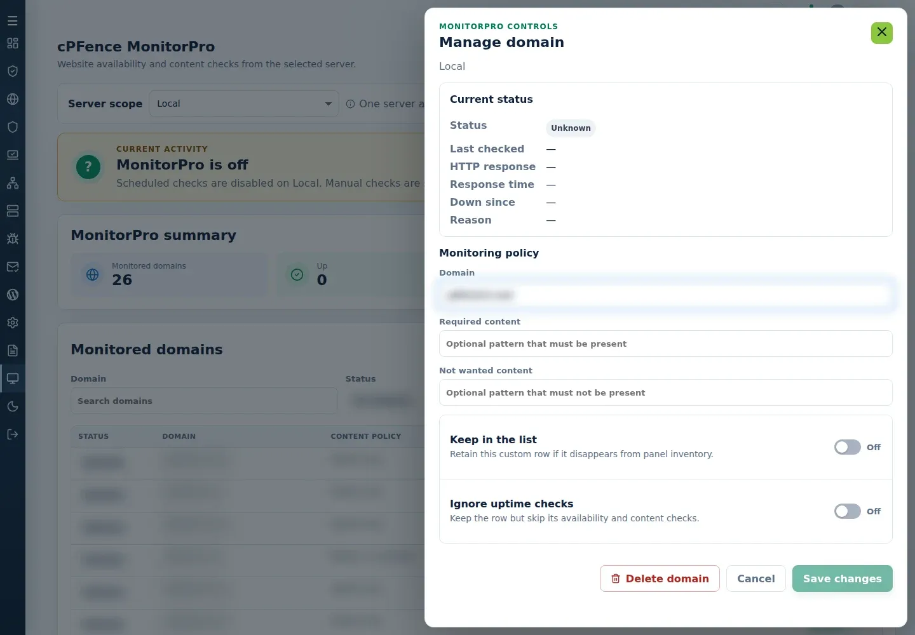
Task: Toggle the Ignore uptime checks switch
Action: [x=847, y=511]
